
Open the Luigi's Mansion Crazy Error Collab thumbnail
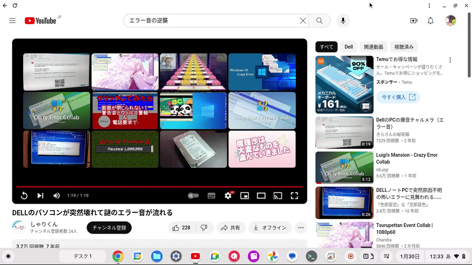pos(344,168)
